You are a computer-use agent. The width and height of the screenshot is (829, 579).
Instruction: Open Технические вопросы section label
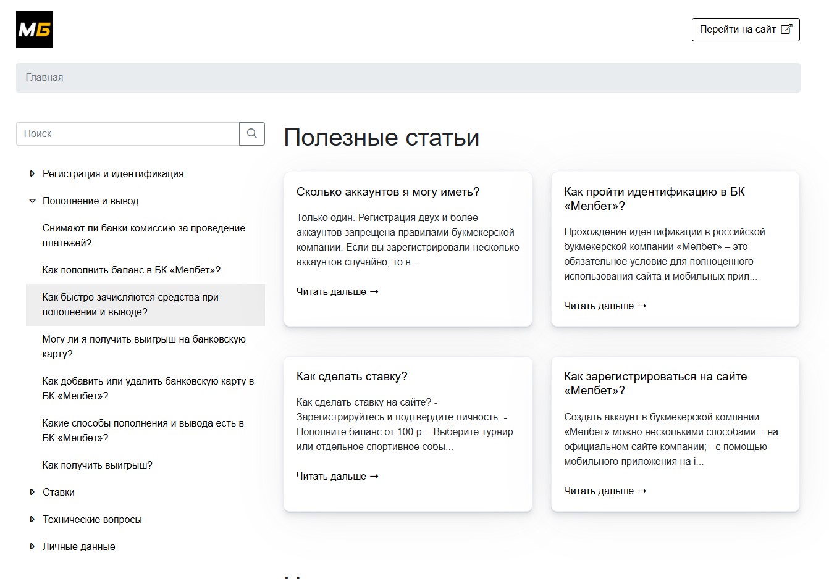pos(92,520)
